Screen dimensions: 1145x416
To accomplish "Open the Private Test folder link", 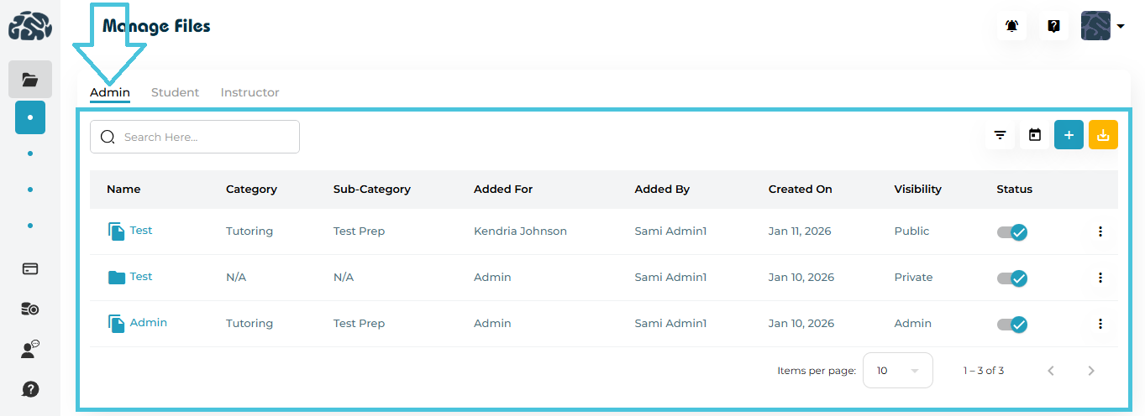I will click(x=141, y=277).
